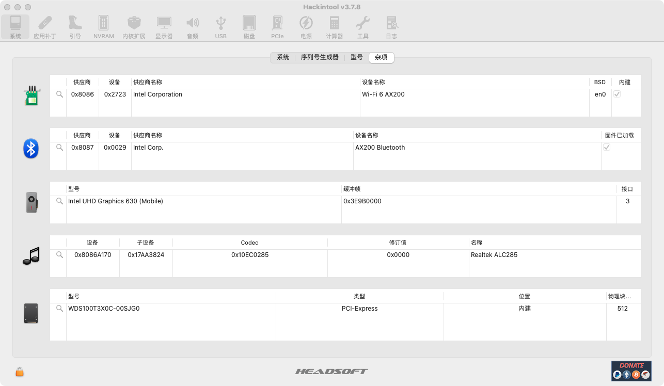Toggle 固件已加载 checkbox for AX200 Bluetooth
This screenshot has height=386, width=664.
click(x=607, y=148)
